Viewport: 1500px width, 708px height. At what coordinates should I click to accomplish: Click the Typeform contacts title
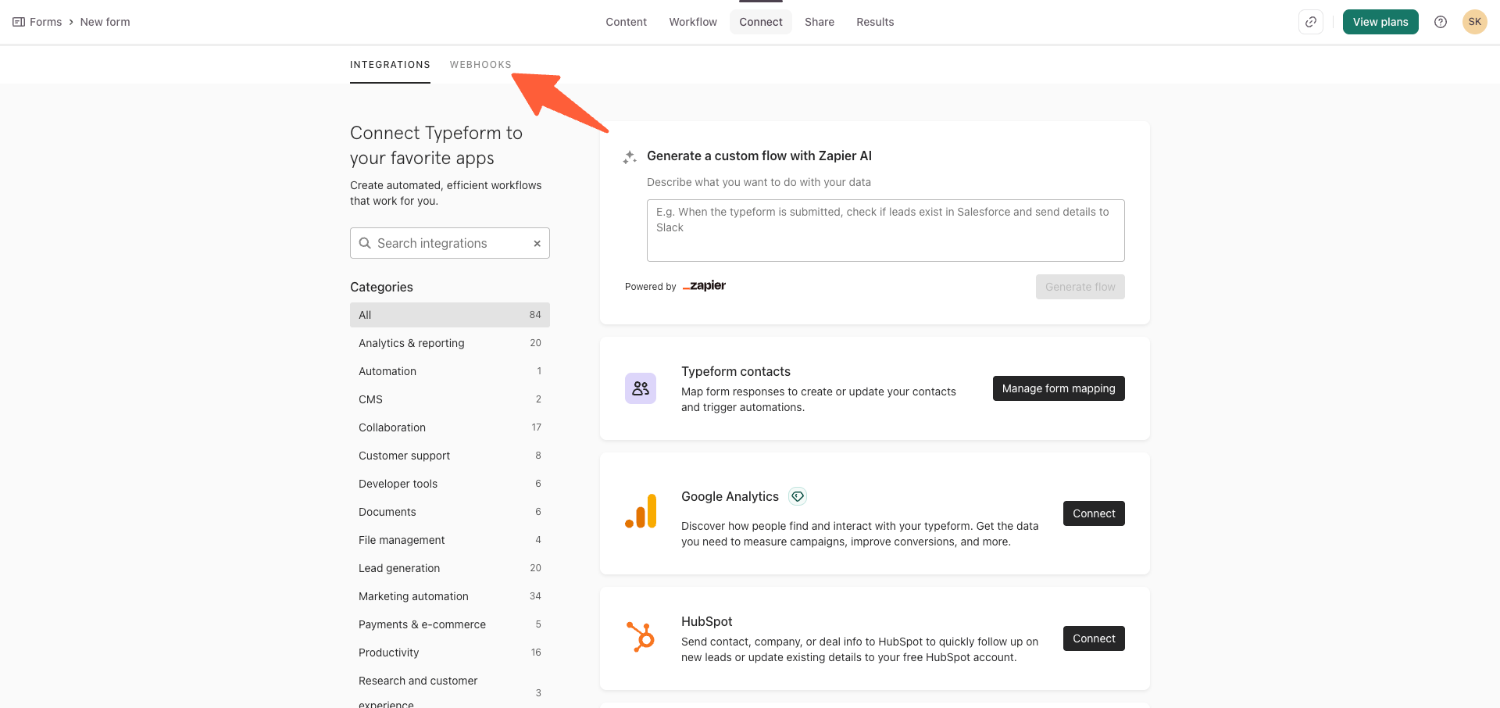736,371
